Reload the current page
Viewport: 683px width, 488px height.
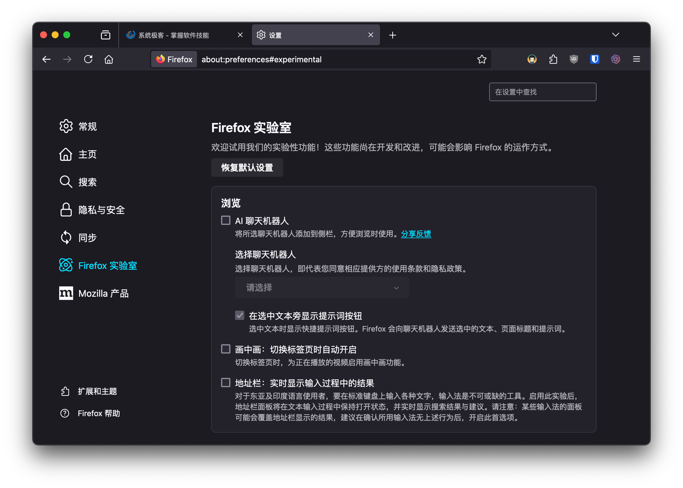click(x=88, y=59)
